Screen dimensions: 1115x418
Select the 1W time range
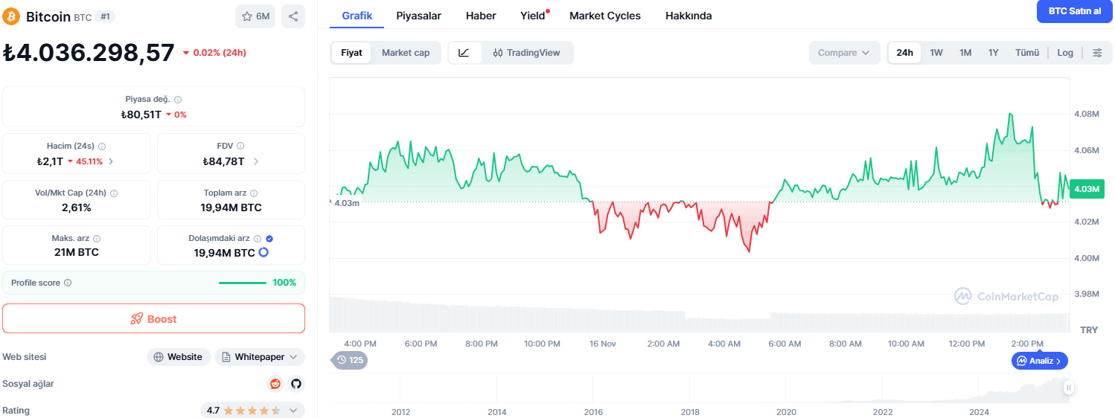point(936,53)
